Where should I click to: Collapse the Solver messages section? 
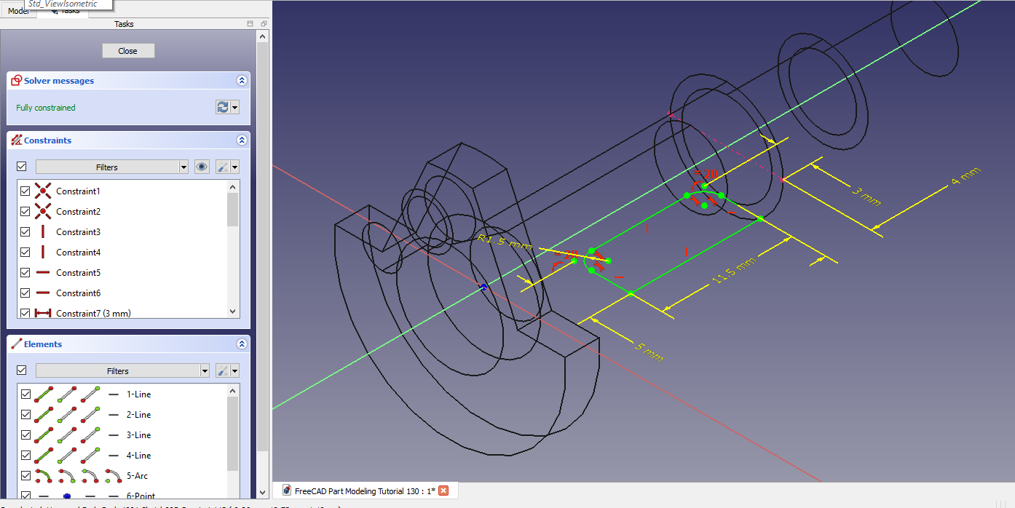click(242, 81)
